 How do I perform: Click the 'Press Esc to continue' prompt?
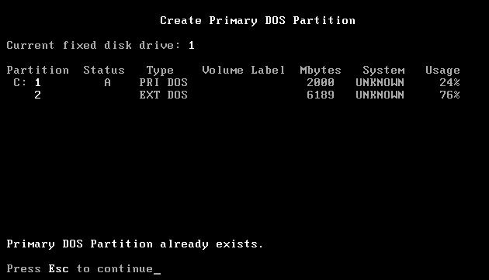[80, 269]
